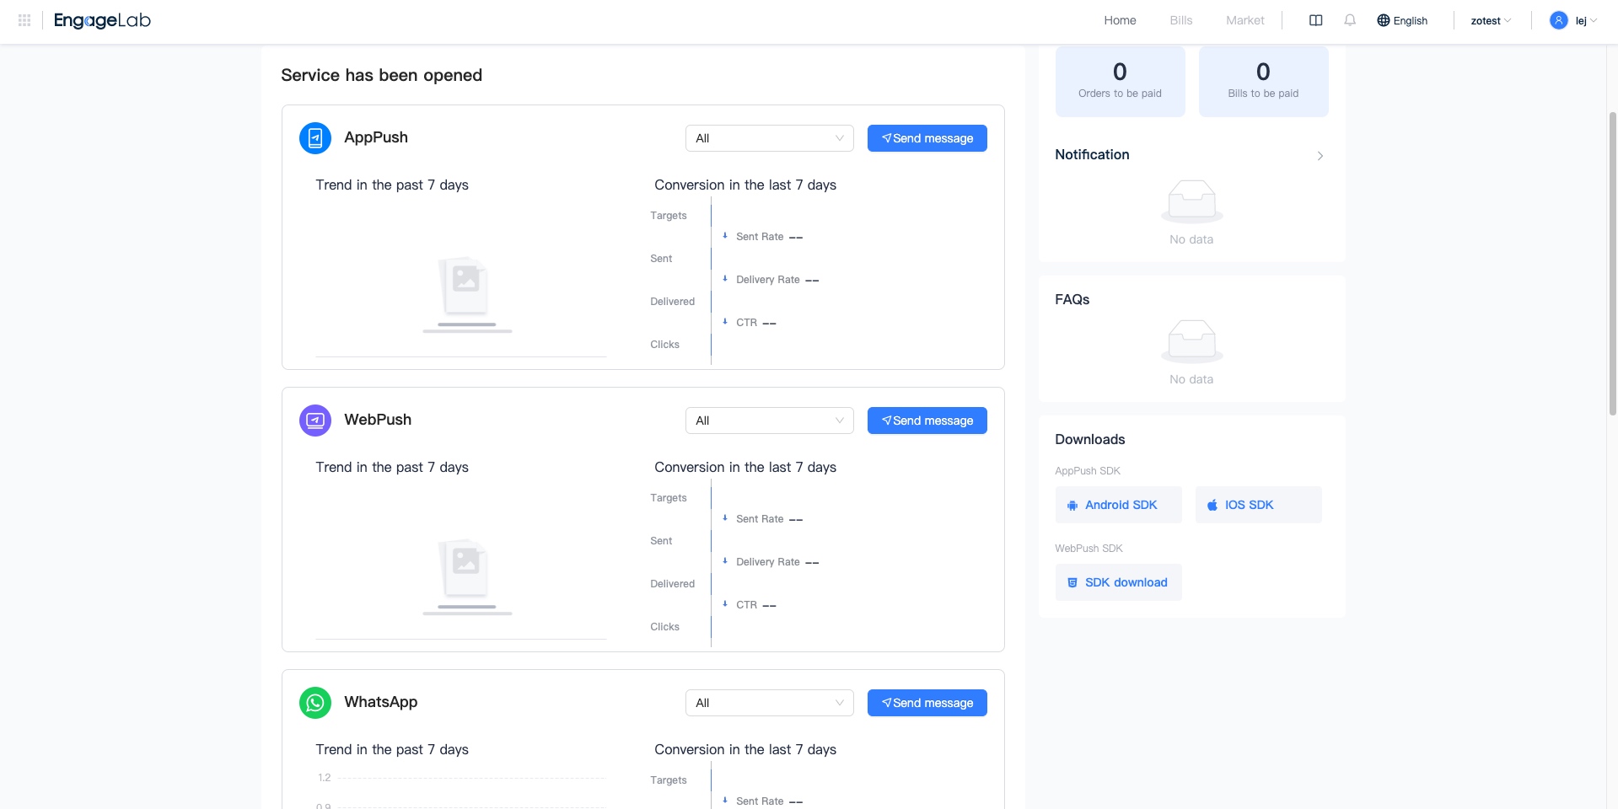1618x809 pixels.
Task: Open the English language selector
Action: [x=1402, y=20]
